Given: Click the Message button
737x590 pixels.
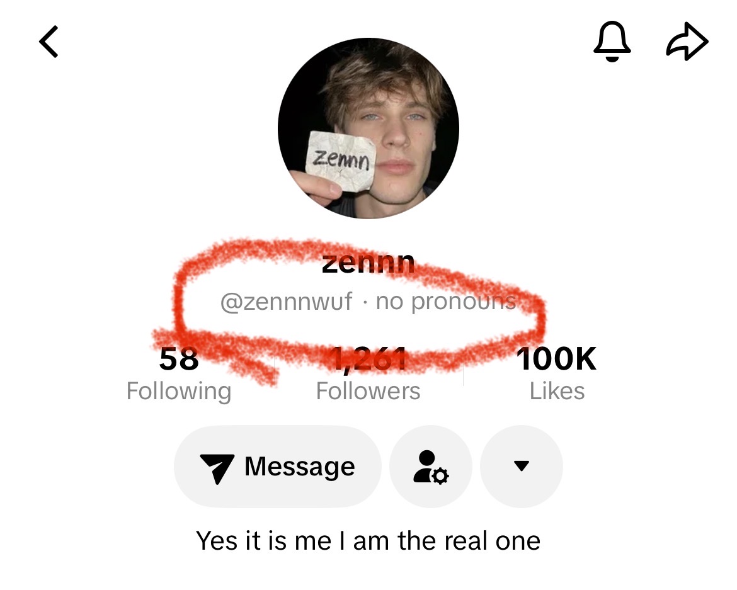Looking at the screenshot, I should coord(277,467).
